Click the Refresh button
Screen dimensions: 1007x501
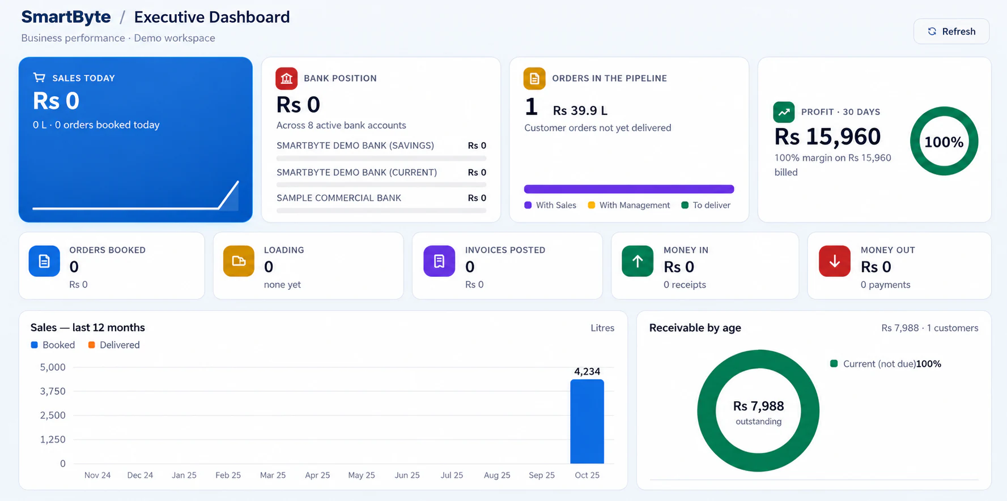(951, 31)
